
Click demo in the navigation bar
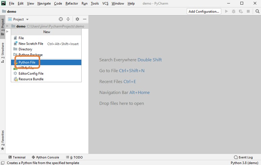click(11, 11)
